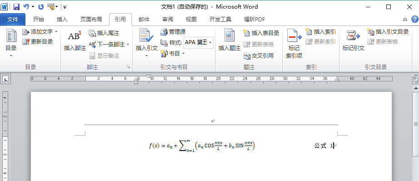The height and width of the screenshot is (181, 419).
Task: Toggle the ruler view button above scrollbar
Action: click(x=415, y=80)
